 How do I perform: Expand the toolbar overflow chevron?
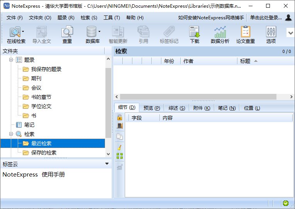290,33
